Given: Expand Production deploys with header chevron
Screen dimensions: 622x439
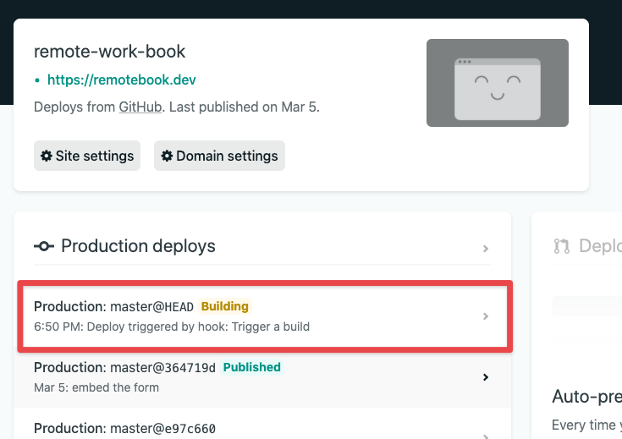Looking at the screenshot, I should (486, 249).
